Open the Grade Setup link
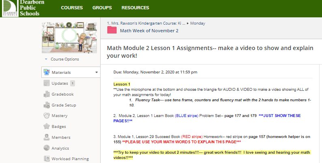The width and height of the screenshot is (322, 163). [64, 105]
